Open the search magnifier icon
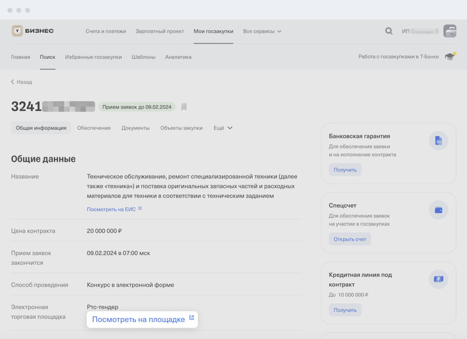 (389, 31)
